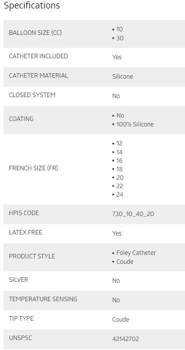Click the 30 balloon size value
This screenshot has width=185, height=350.
(120, 38)
